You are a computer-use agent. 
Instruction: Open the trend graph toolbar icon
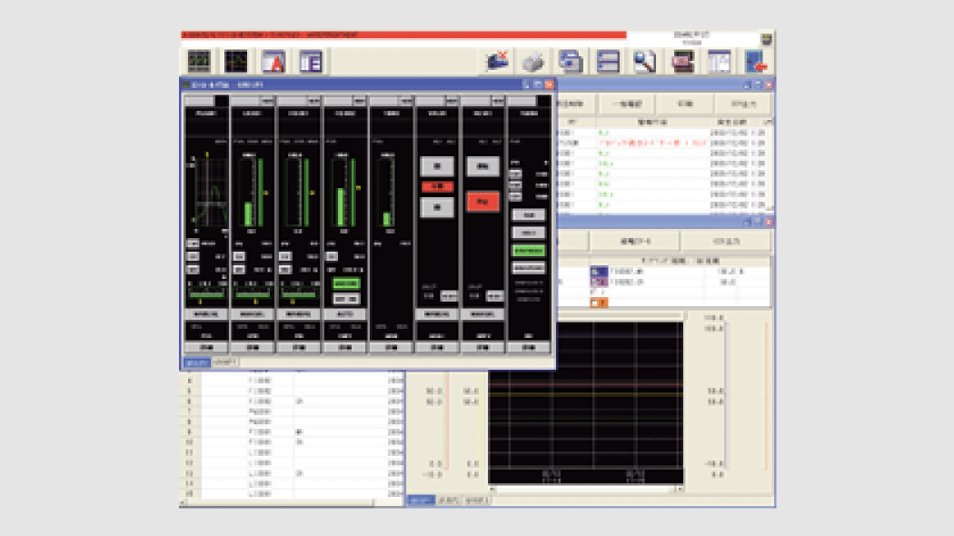(236, 61)
